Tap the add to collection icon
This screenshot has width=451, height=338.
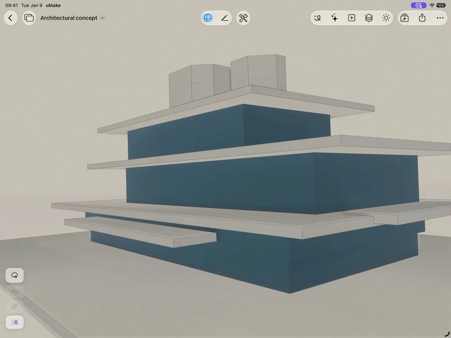coord(405,18)
